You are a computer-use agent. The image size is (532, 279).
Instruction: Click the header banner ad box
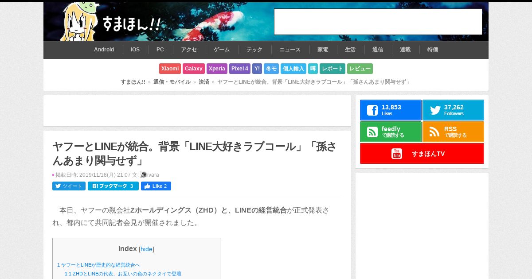coord(378,22)
